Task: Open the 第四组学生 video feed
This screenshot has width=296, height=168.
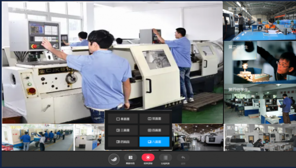Action: (259, 104)
